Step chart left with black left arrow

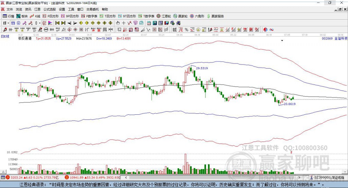[x=69, y=23]
